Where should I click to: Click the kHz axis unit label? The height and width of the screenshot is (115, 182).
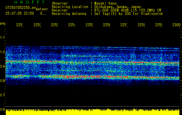3,24
